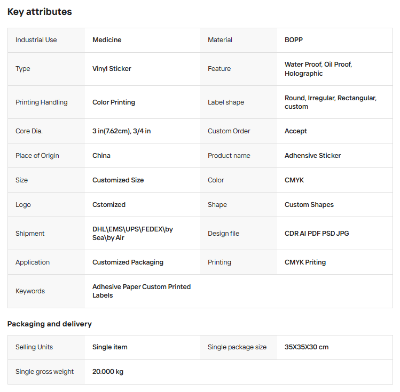This screenshot has height=392, width=400.
Task: Click the Adhesive Paper Custom Printed Labels keywords
Action: coord(141,291)
